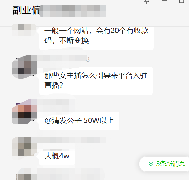Image resolution: width=189 pixels, height=180 pixels.
Task: Open avatar of the 大概4w sender
Action: coord(24,147)
